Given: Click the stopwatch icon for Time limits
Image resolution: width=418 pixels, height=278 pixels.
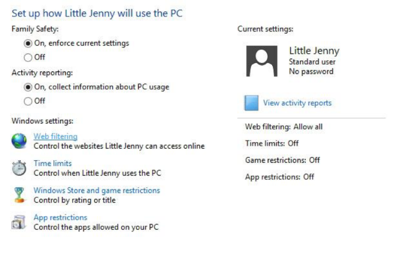Looking at the screenshot, I should click(x=19, y=168).
